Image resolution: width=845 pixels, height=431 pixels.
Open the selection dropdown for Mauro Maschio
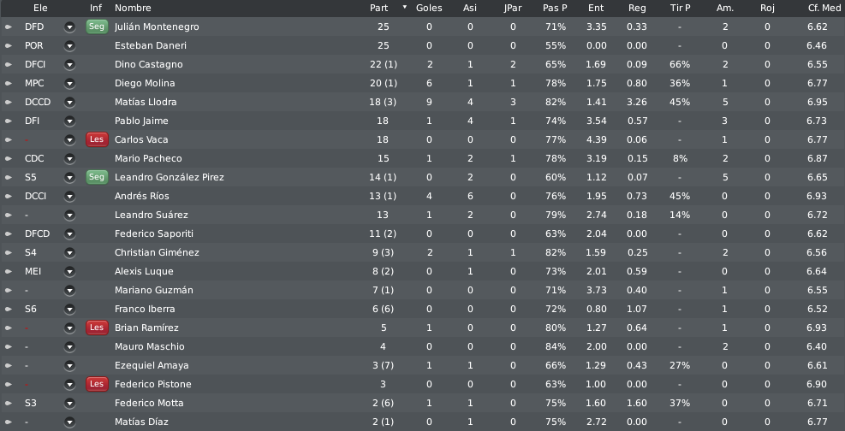pyautogui.click(x=69, y=347)
